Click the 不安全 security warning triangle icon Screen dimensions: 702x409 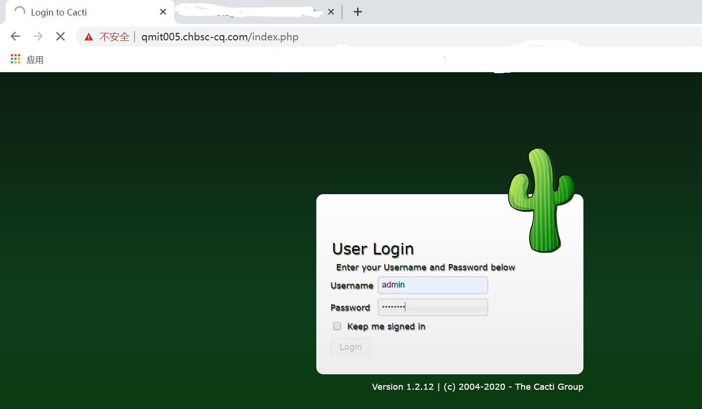pyautogui.click(x=88, y=36)
